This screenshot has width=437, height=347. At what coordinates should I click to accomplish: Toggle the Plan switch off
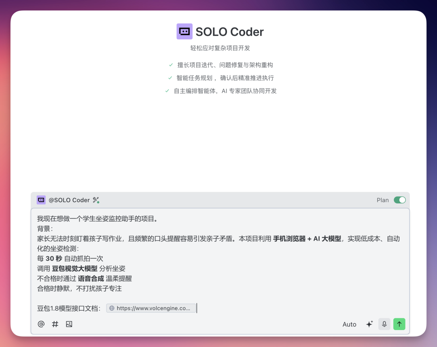(x=399, y=200)
